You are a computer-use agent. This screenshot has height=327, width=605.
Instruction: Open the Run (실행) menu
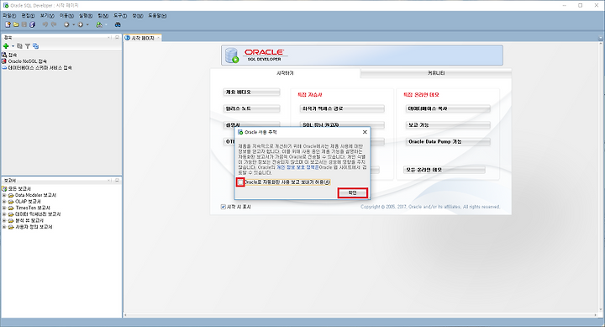click(86, 16)
